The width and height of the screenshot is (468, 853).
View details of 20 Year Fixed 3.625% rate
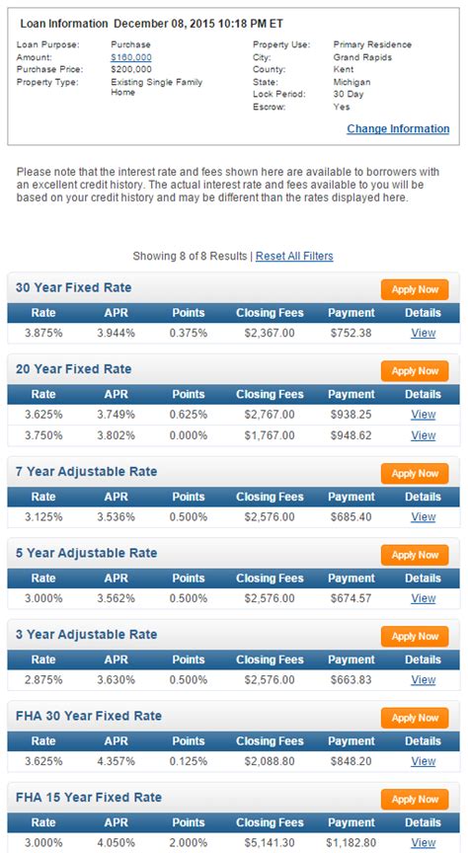tap(424, 415)
